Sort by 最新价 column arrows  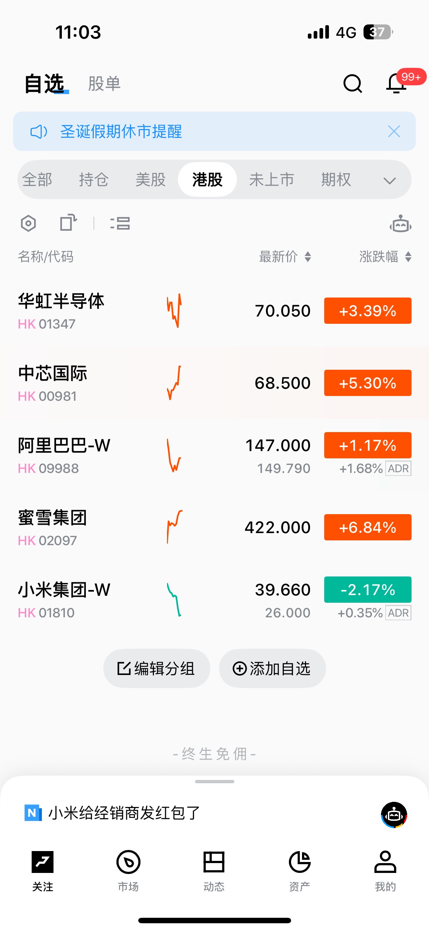[x=307, y=257]
